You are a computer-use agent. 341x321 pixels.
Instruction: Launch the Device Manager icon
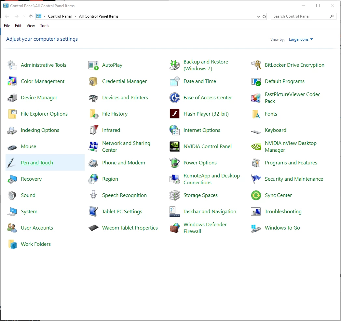[12, 98]
